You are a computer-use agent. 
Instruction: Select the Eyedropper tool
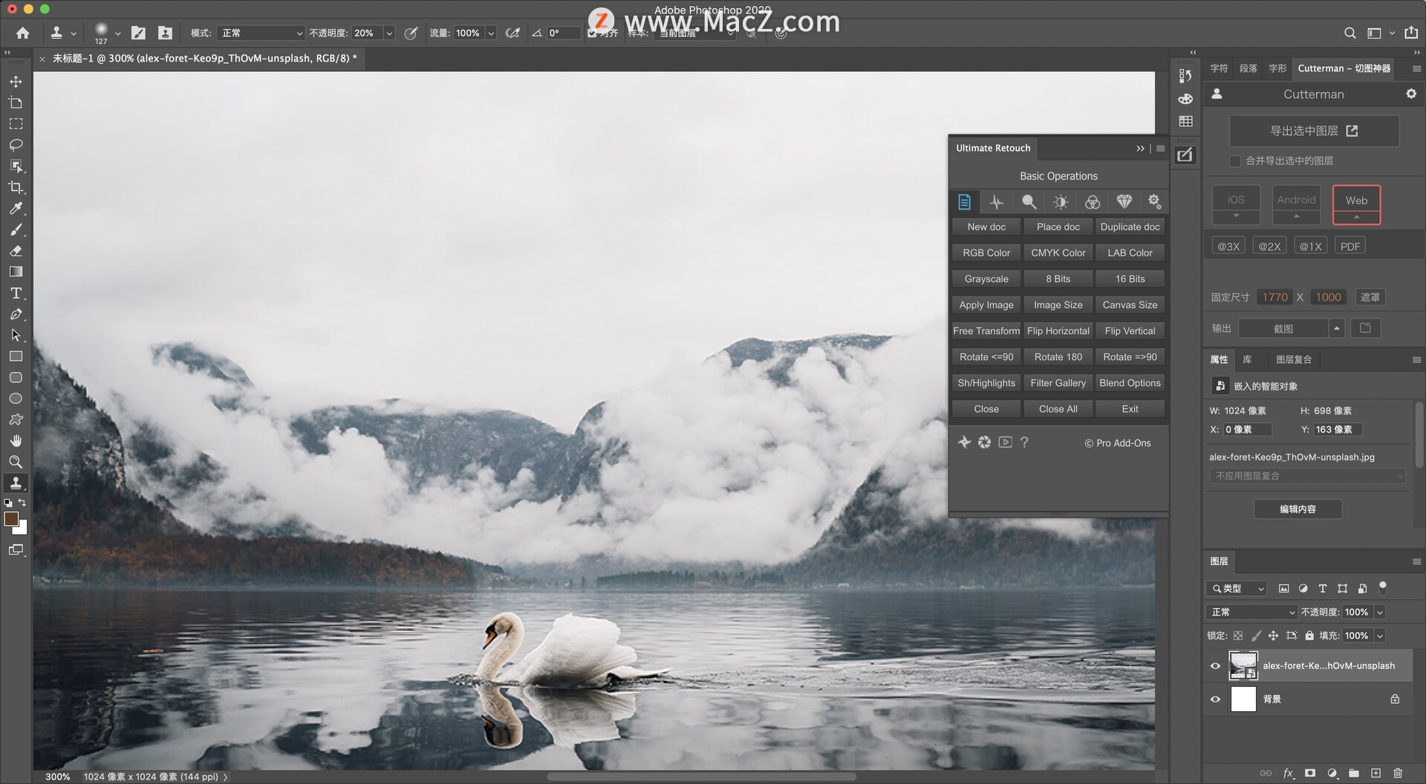[x=16, y=209]
